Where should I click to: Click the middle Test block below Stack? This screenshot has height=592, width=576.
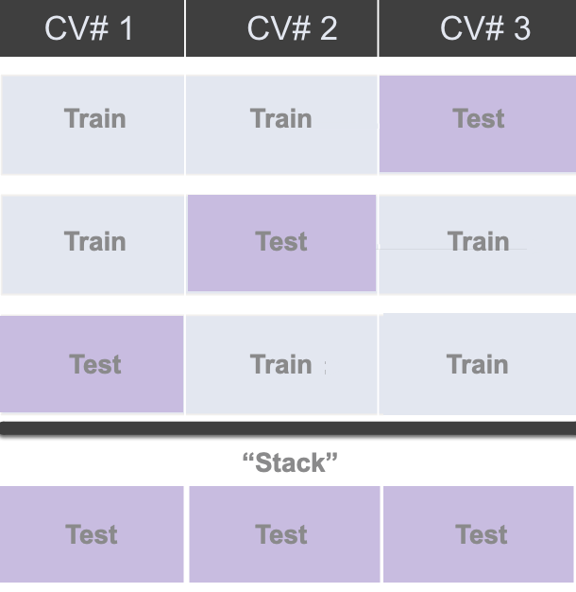tap(283, 534)
